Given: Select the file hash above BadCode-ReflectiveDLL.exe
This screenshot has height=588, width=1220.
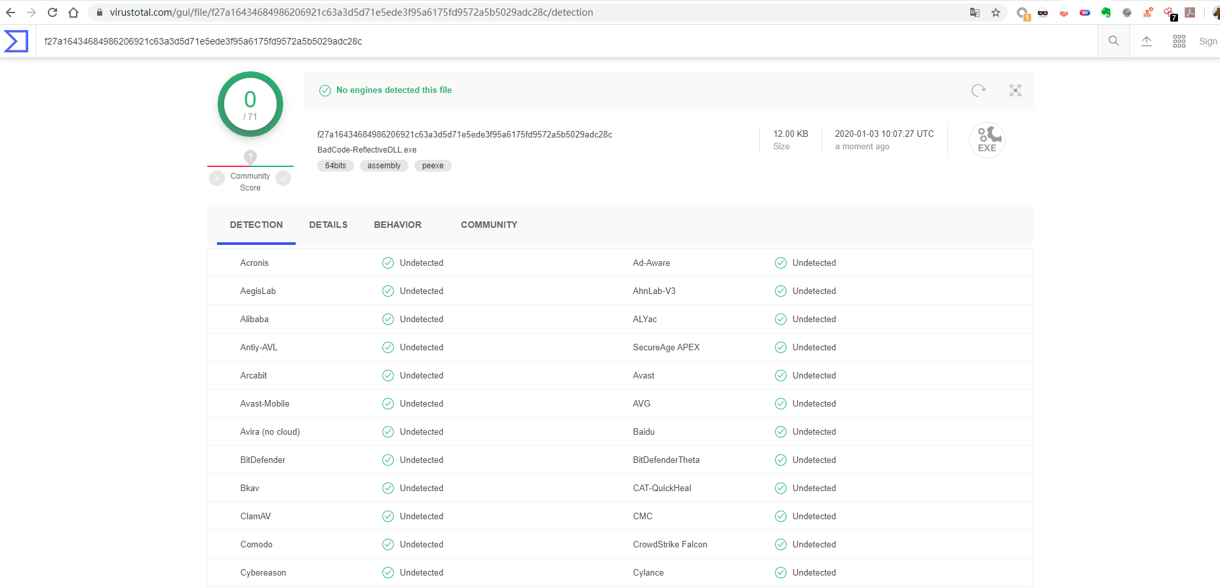Looking at the screenshot, I should (x=465, y=134).
